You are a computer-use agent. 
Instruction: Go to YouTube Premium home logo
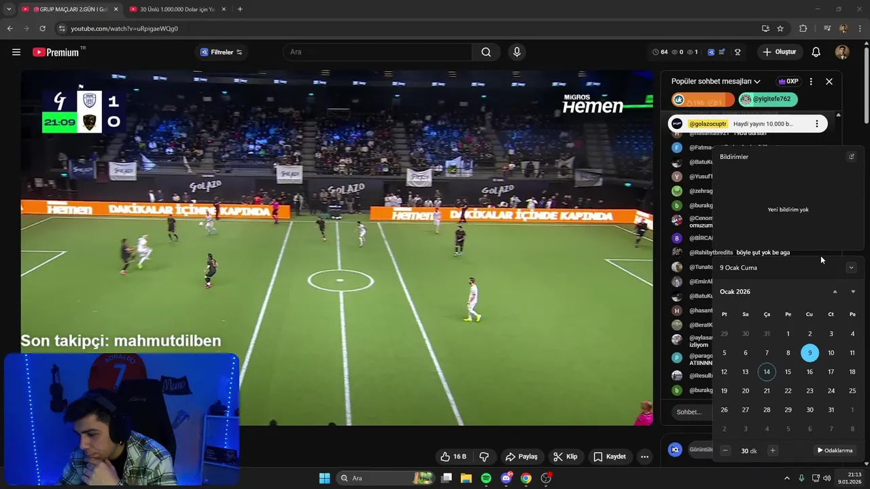coord(56,52)
